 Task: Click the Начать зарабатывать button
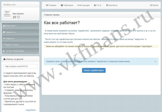pos(94,70)
